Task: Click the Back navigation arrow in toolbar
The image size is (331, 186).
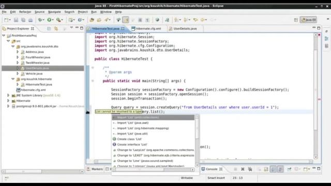Action: tap(202, 20)
